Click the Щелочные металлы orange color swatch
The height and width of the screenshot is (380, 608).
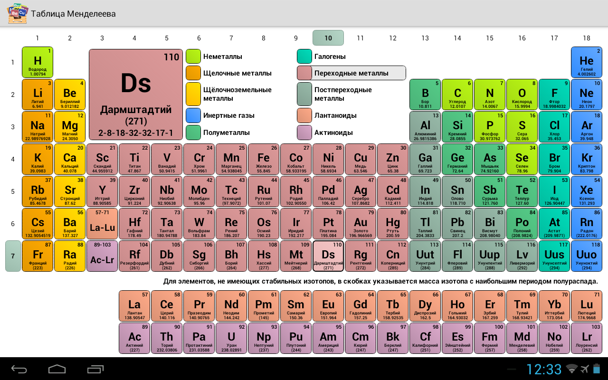[x=193, y=73]
